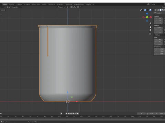Click the Scene name field
The width and height of the screenshot is (165, 123).
[x=157, y=4]
